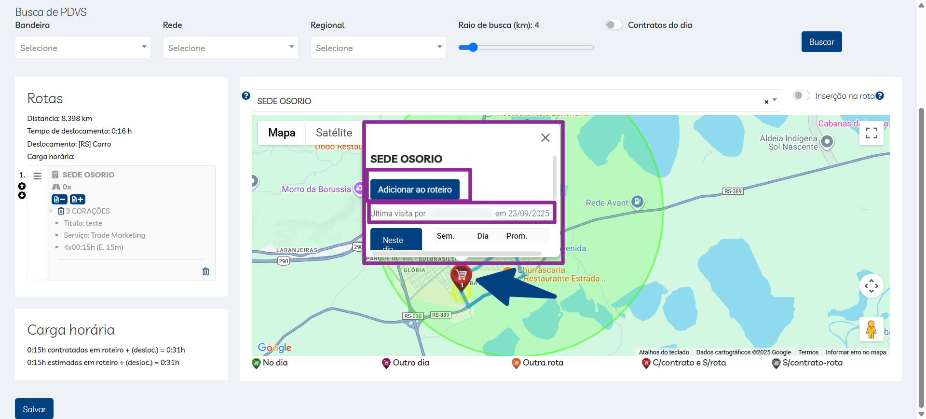Expand the Rede selection dropdown
The image size is (926, 419).
pyautogui.click(x=231, y=48)
